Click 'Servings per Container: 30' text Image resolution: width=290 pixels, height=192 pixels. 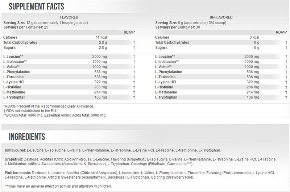(178, 27)
